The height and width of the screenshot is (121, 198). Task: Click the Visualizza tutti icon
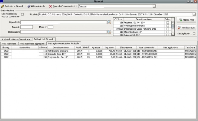coord(179,28)
